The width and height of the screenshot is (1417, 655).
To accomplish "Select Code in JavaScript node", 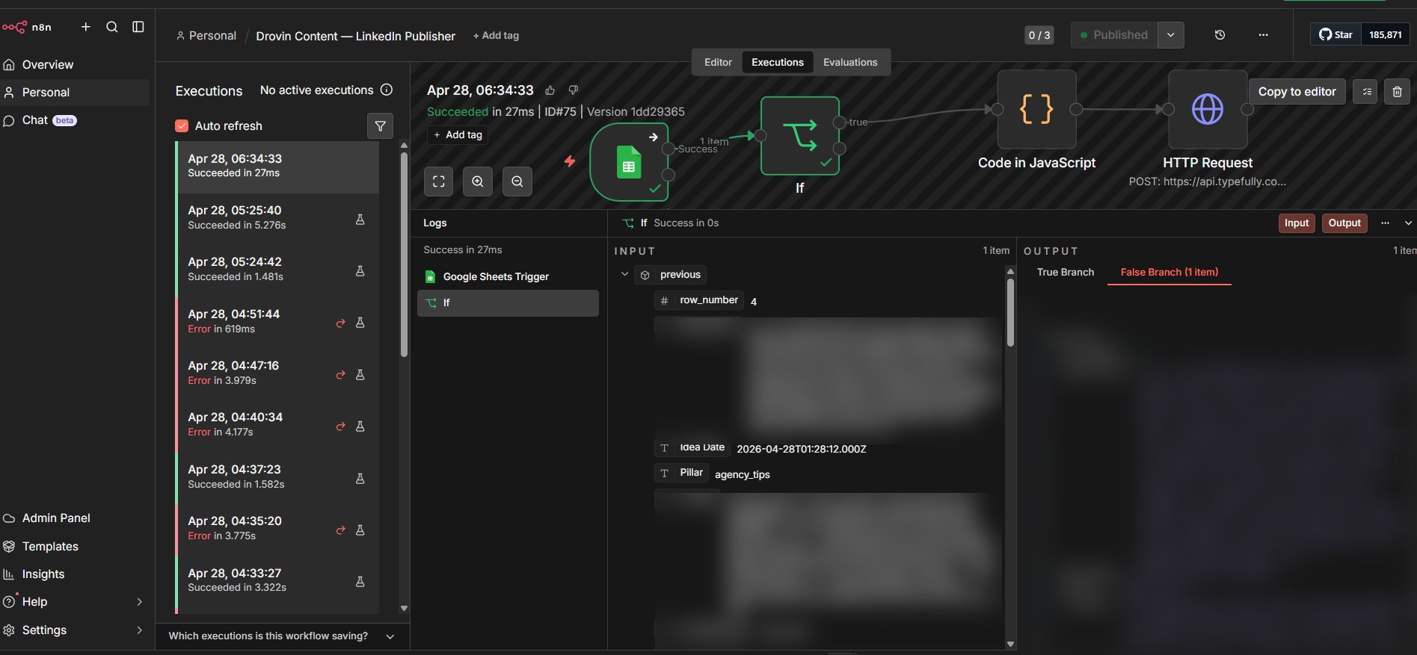I will [x=1036, y=110].
